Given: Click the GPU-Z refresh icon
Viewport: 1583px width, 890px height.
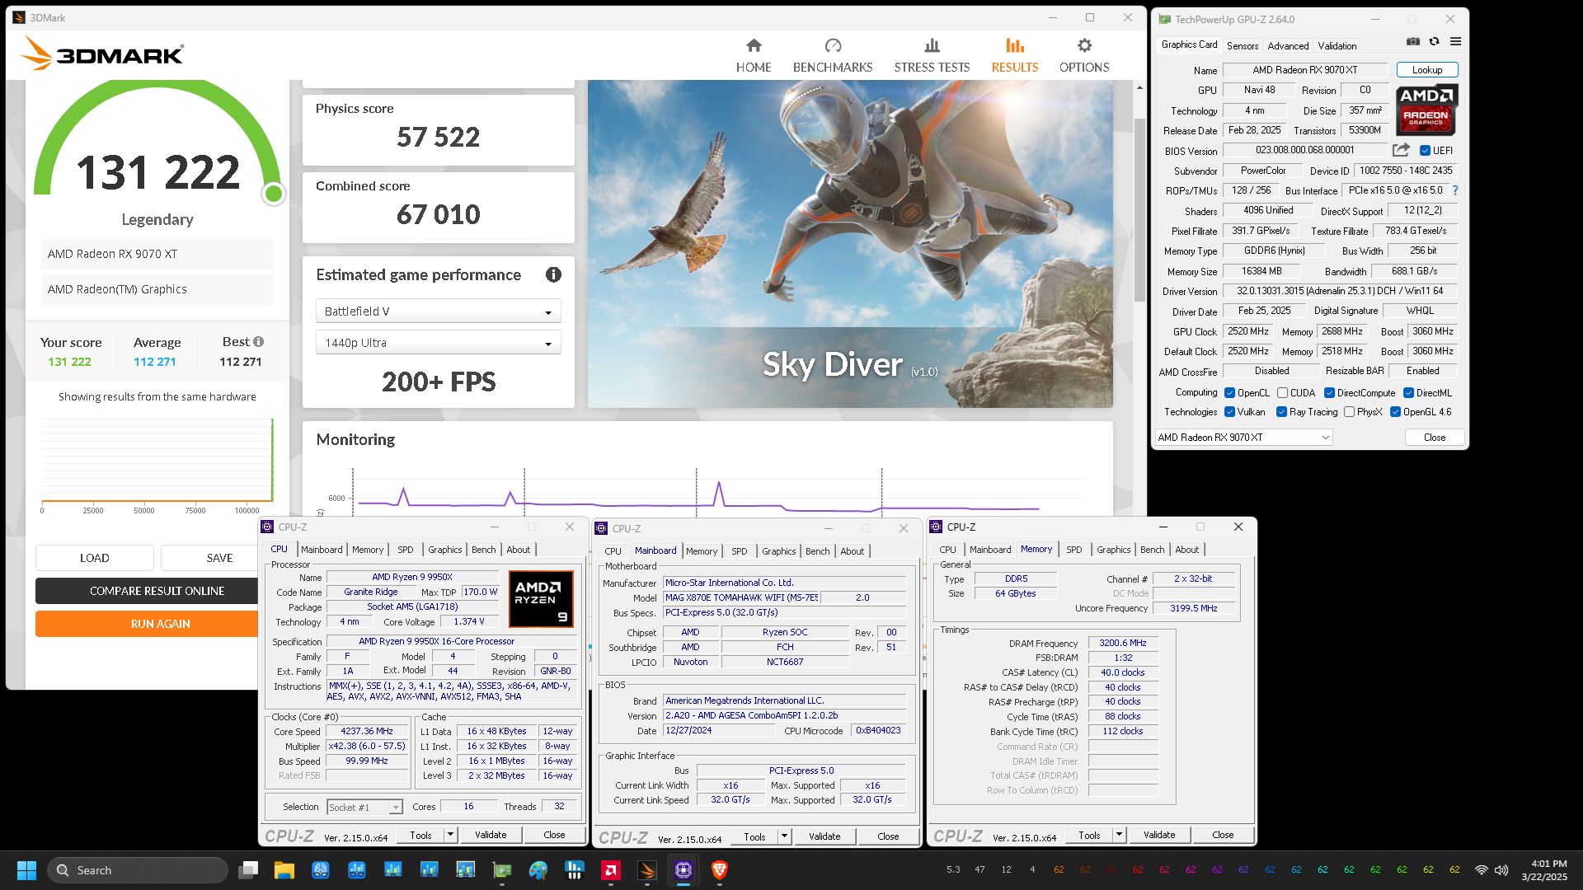Looking at the screenshot, I should (1435, 41).
